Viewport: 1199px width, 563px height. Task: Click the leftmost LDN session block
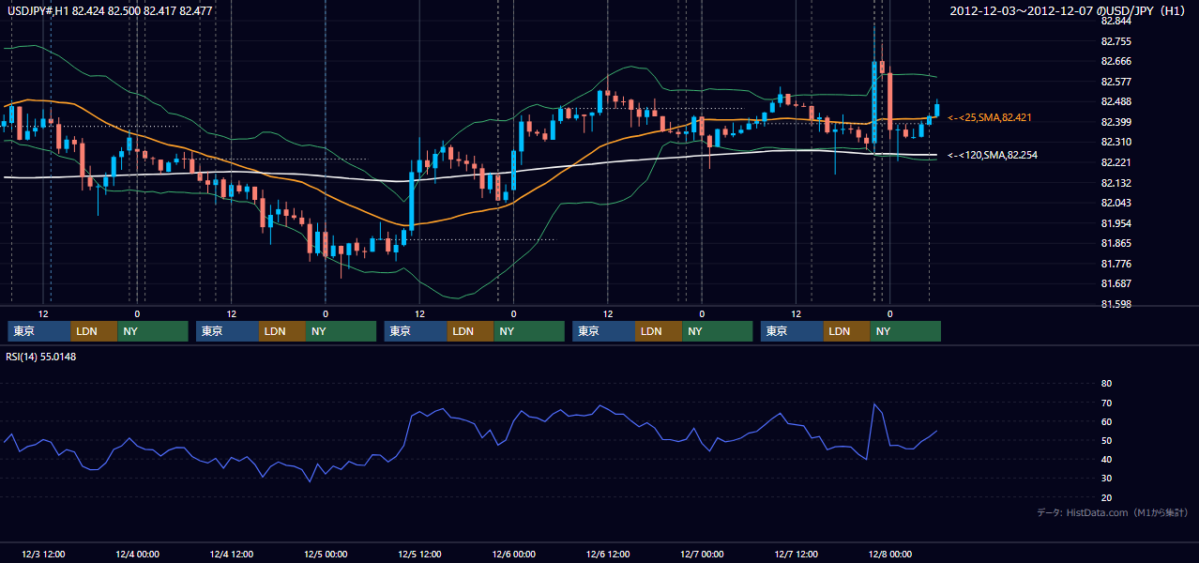[95, 331]
